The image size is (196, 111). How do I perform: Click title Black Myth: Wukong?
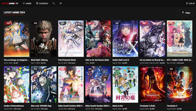[x=39, y=60]
